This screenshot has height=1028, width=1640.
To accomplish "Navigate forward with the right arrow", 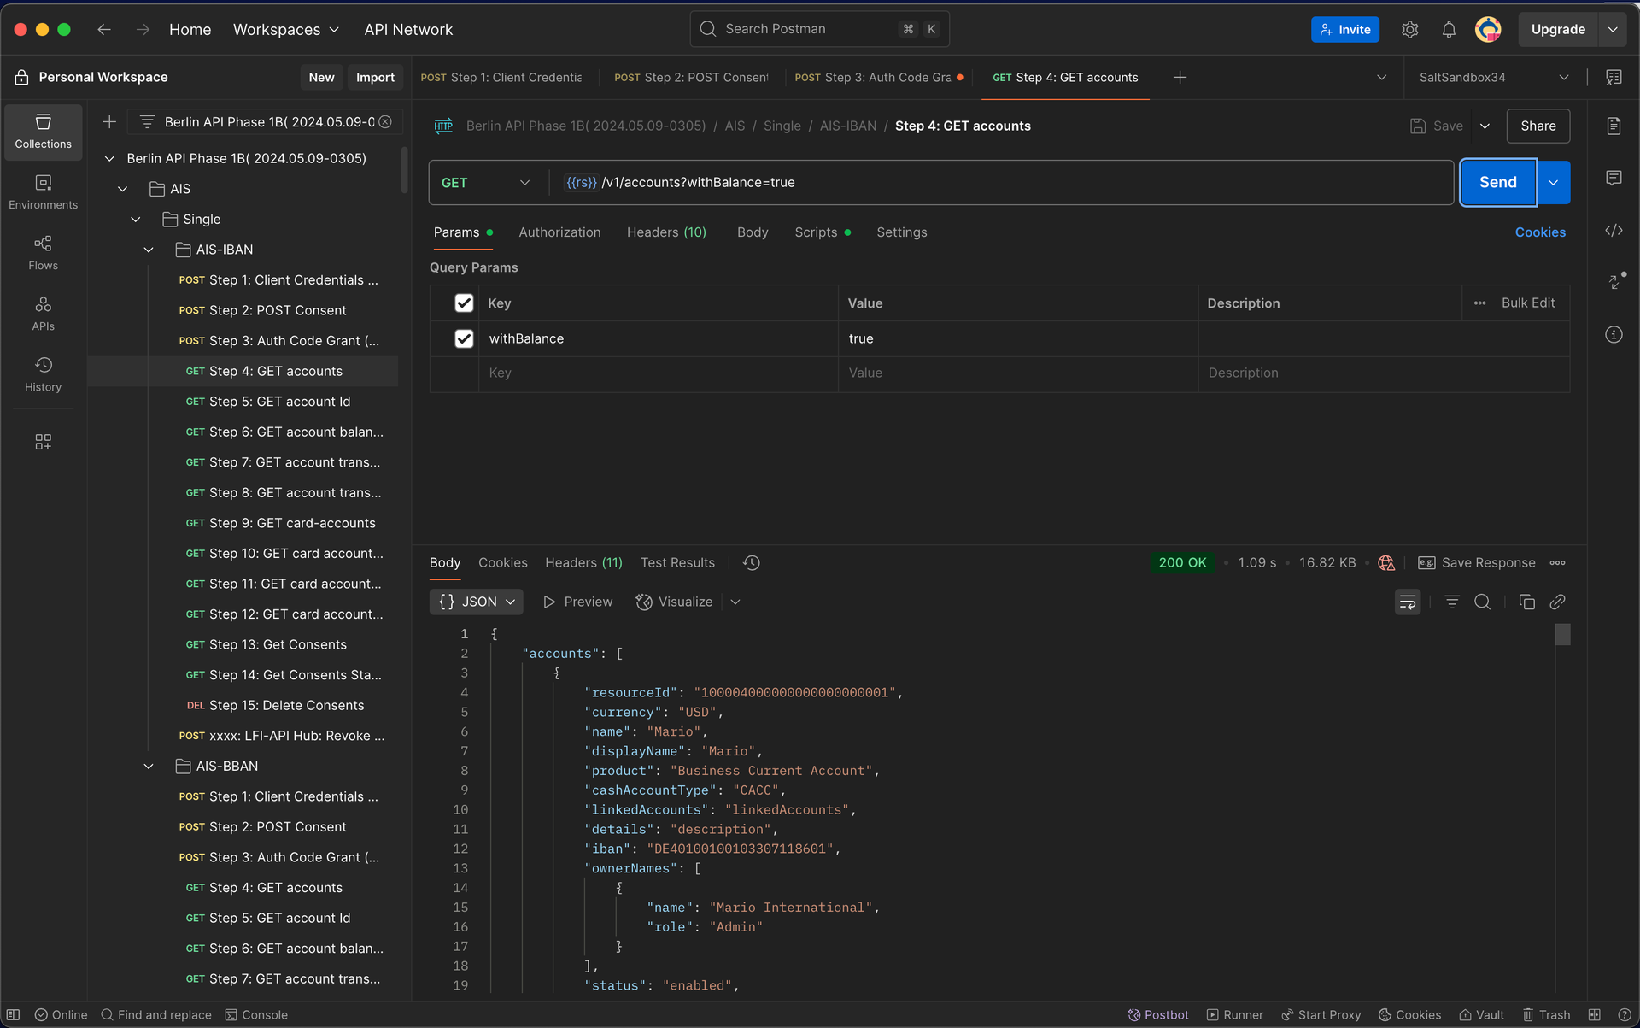I will 143,29.
